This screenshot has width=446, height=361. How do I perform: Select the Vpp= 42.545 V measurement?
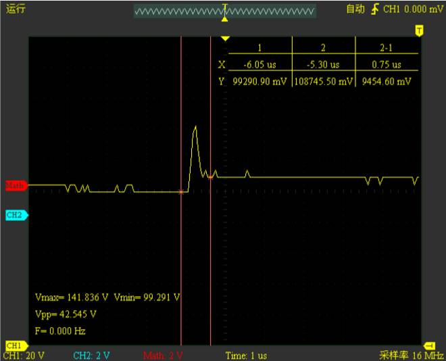(x=66, y=314)
